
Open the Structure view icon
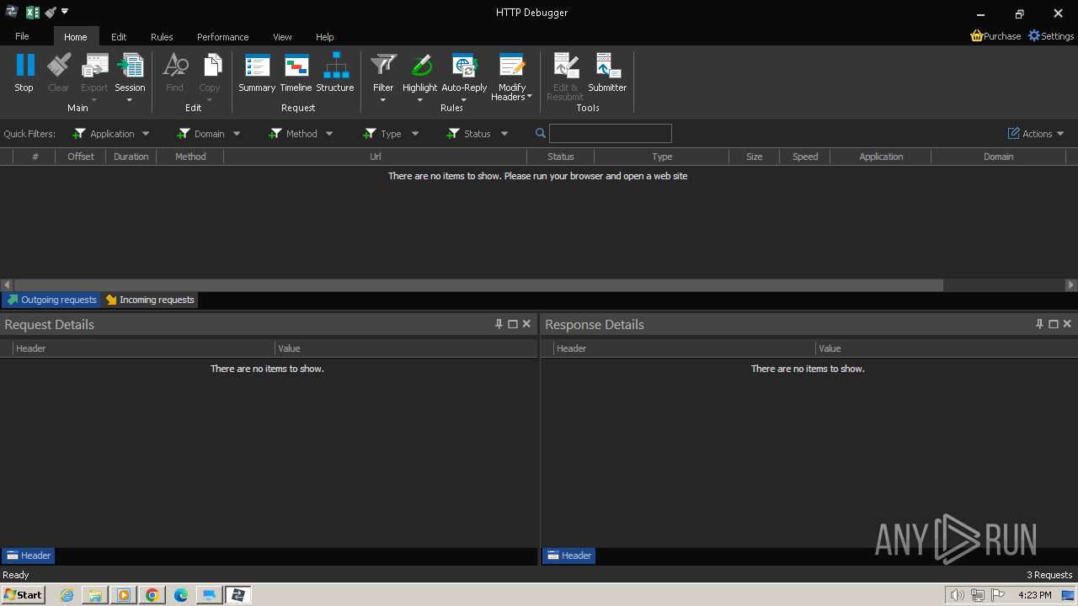[x=335, y=66]
